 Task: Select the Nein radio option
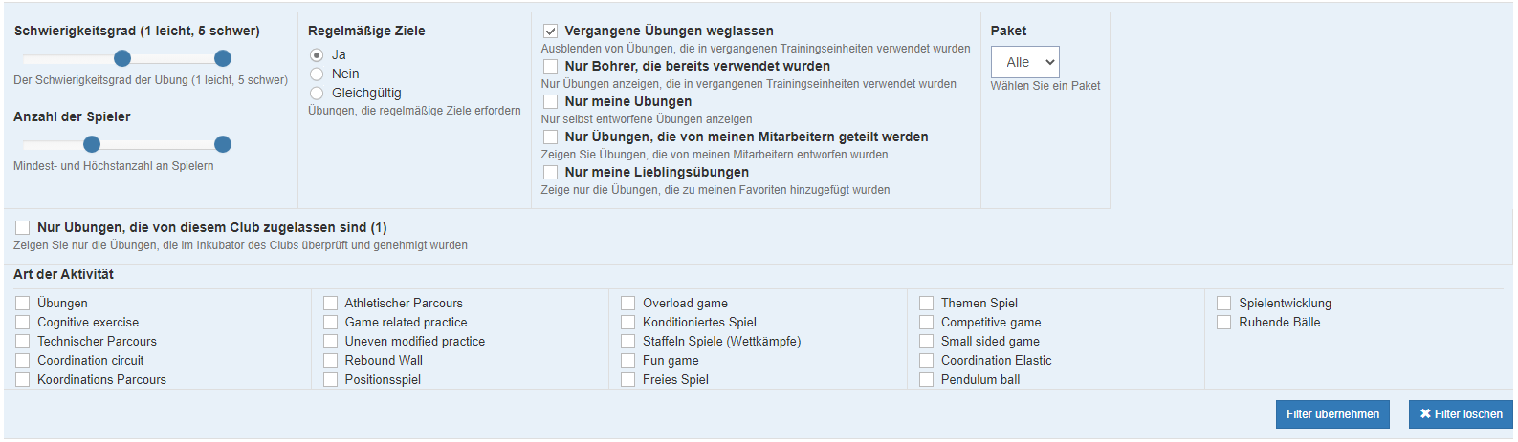317,74
